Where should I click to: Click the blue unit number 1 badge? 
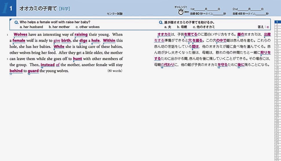tap(8, 8)
